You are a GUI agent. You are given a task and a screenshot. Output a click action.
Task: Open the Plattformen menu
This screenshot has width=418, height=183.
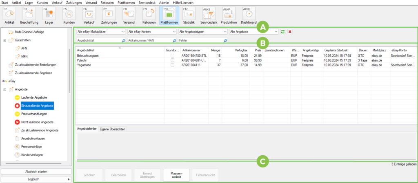pos(126,2)
